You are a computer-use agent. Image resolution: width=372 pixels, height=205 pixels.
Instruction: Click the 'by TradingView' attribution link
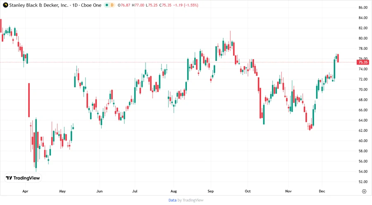(191, 200)
